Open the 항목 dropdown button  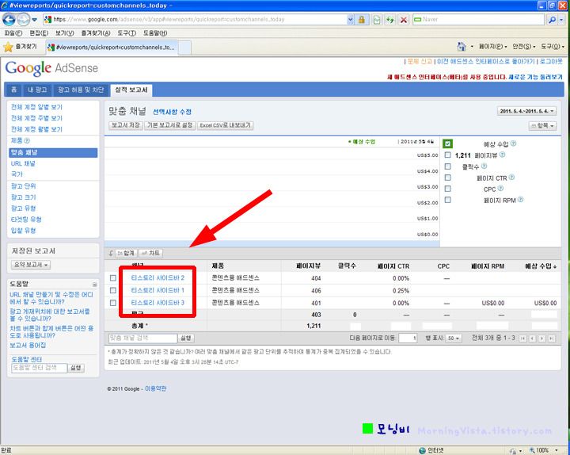coord(542,126)
